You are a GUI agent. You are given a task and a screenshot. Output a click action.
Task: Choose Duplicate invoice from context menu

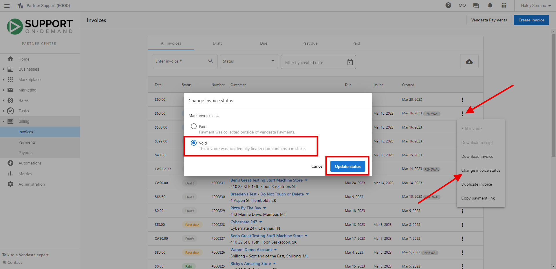[x=477, y=184]
